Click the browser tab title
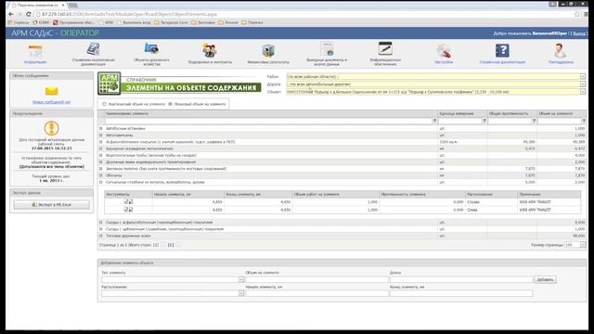 coord(37,6)
